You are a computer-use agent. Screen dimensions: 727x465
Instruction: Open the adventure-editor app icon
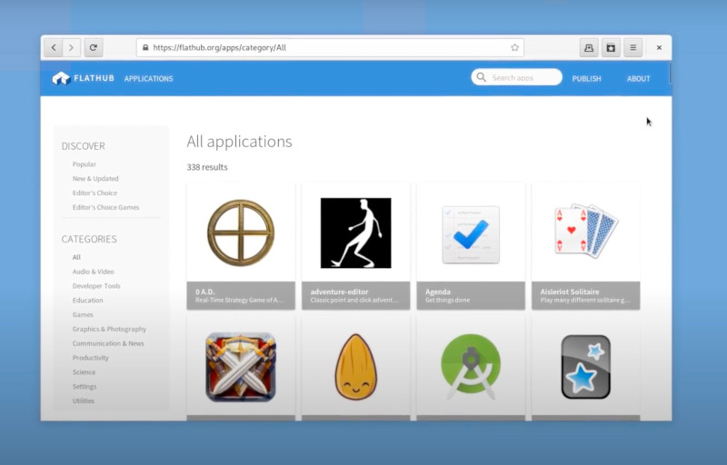[x=355, y=232]
